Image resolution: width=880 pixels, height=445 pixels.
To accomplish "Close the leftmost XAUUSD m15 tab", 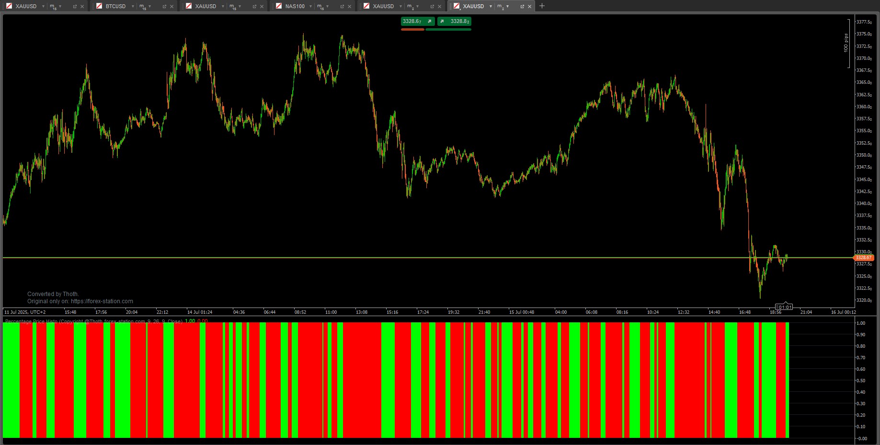I will point(82,6).
